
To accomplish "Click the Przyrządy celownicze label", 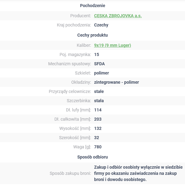I will 70,91.
